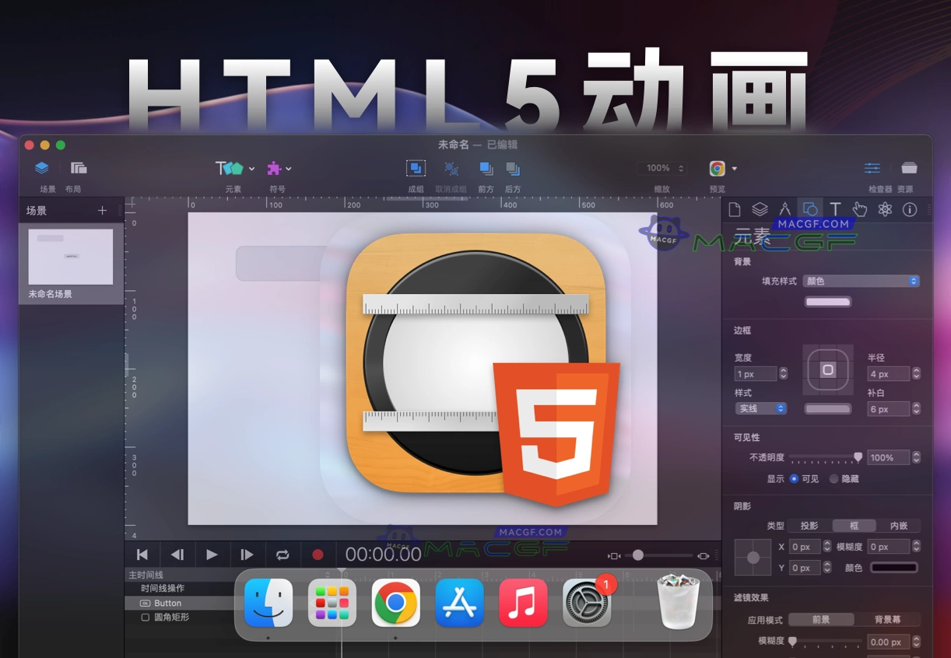Screen dimensions: 951x658
Task: Open App Store from the dock
Action: [x=459, y=603]
